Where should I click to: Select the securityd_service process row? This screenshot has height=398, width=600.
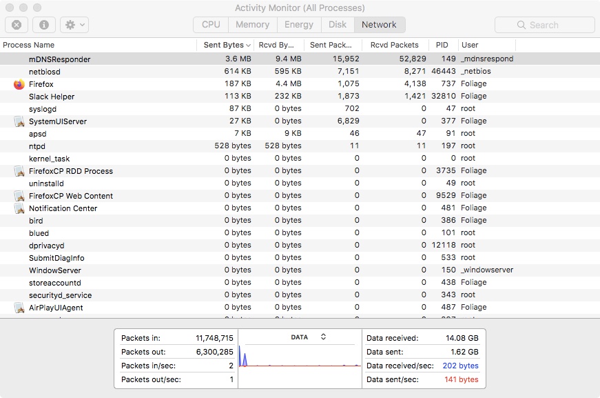point(300,295)
